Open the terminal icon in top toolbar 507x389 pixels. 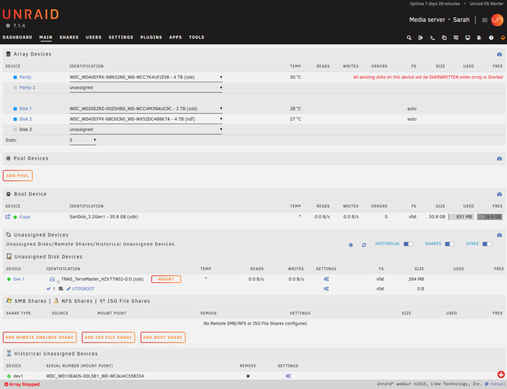pos(432,38)
